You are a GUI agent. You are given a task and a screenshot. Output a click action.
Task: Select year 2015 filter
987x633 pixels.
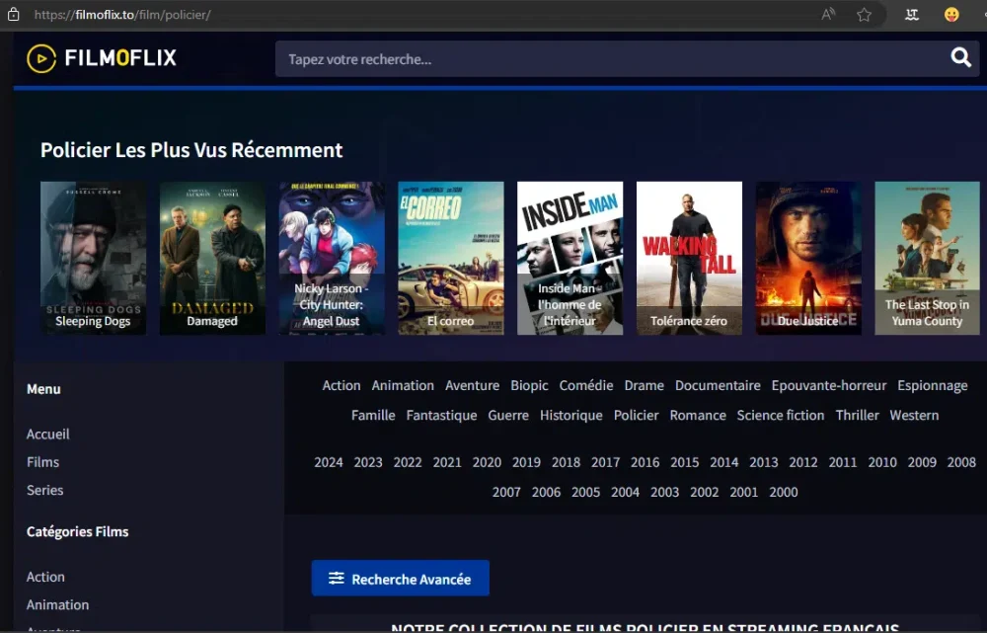[684, 462]
